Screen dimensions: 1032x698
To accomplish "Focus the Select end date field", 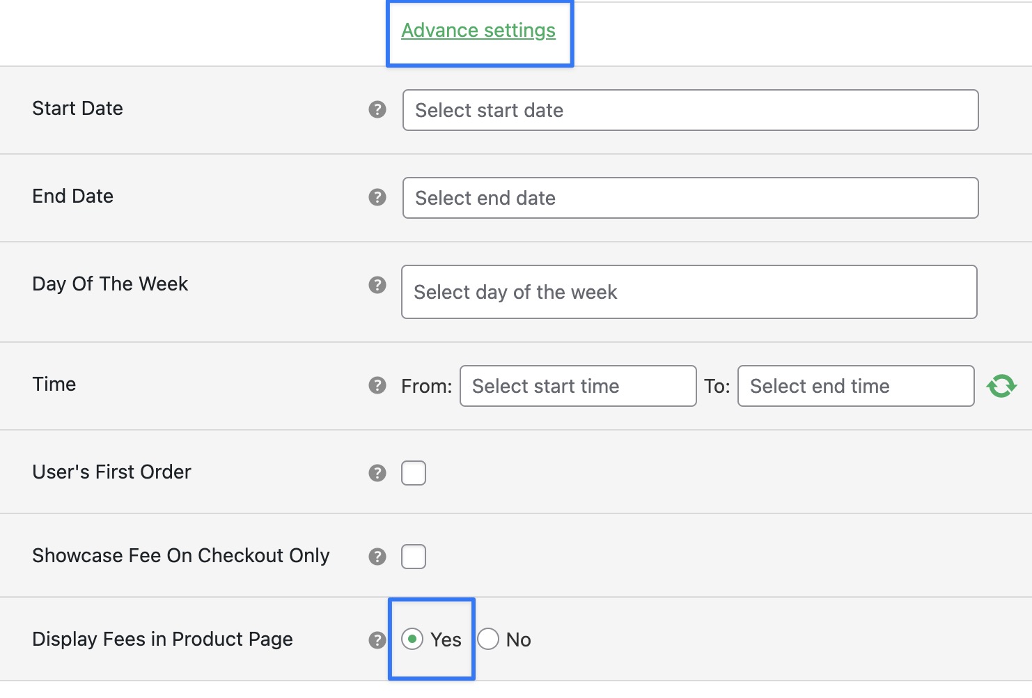I will (x=691, y=198).
